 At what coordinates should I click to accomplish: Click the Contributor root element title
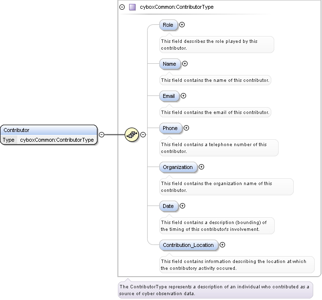[17, 130]
